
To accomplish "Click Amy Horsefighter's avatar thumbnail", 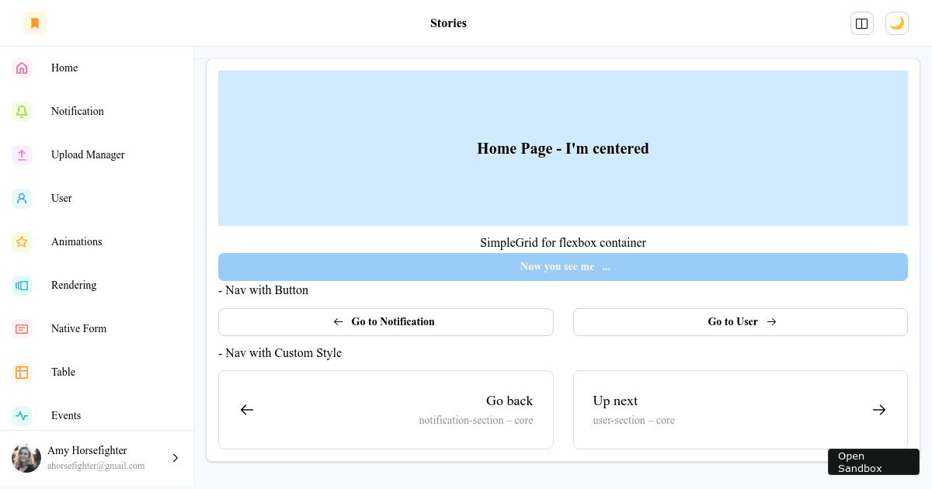I will [x=26, y=458].
